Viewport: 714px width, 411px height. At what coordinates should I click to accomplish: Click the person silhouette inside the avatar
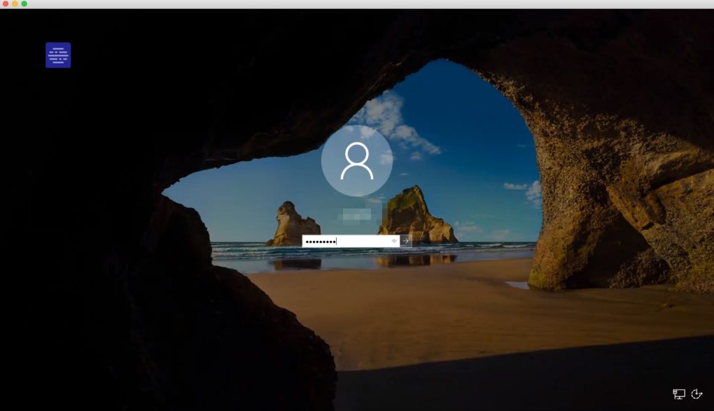pyautogui.click(x=356, y=162)
